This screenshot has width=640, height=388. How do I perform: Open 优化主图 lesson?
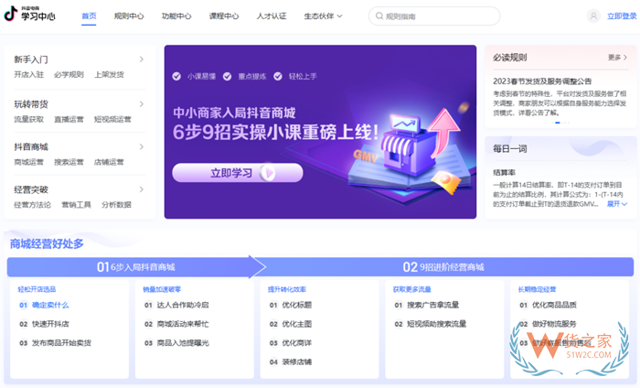pos(297,324)
